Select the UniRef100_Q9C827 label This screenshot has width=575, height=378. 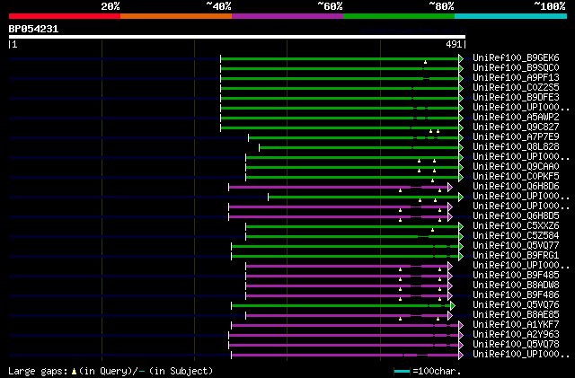click(516, 127)
